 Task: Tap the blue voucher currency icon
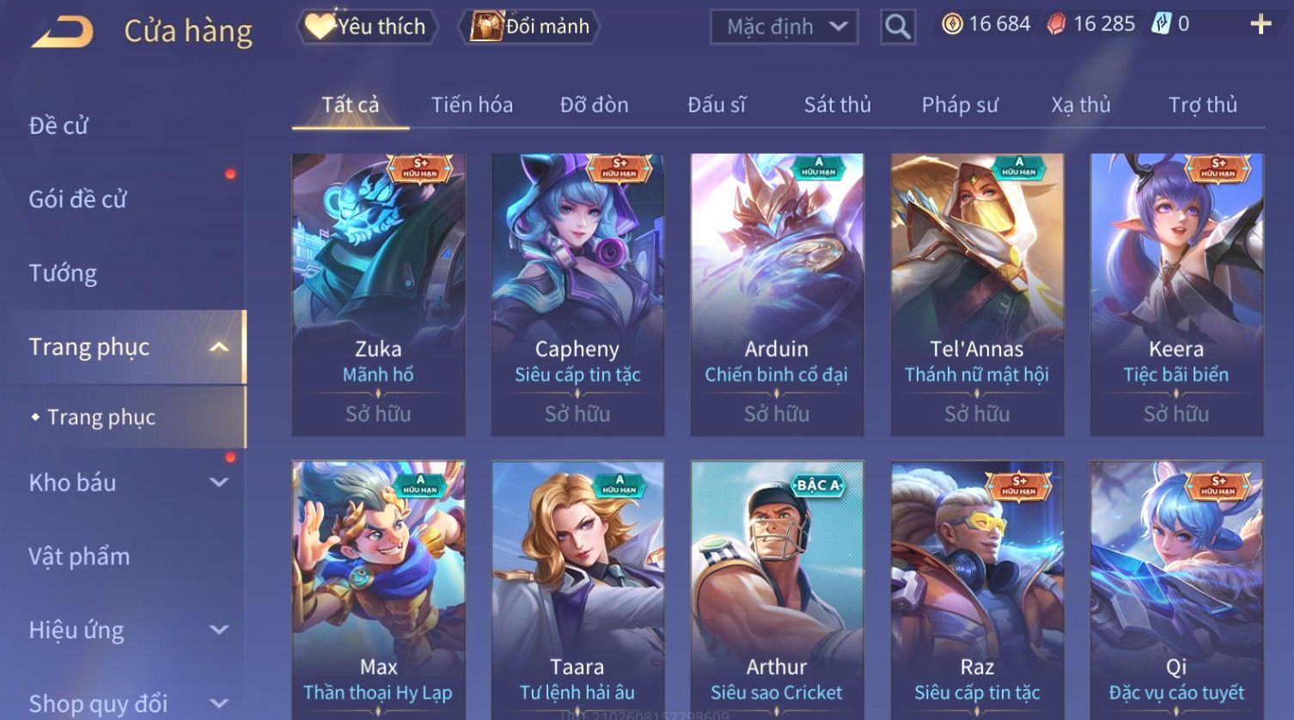pyautogui.click(x=1161, y=24)
